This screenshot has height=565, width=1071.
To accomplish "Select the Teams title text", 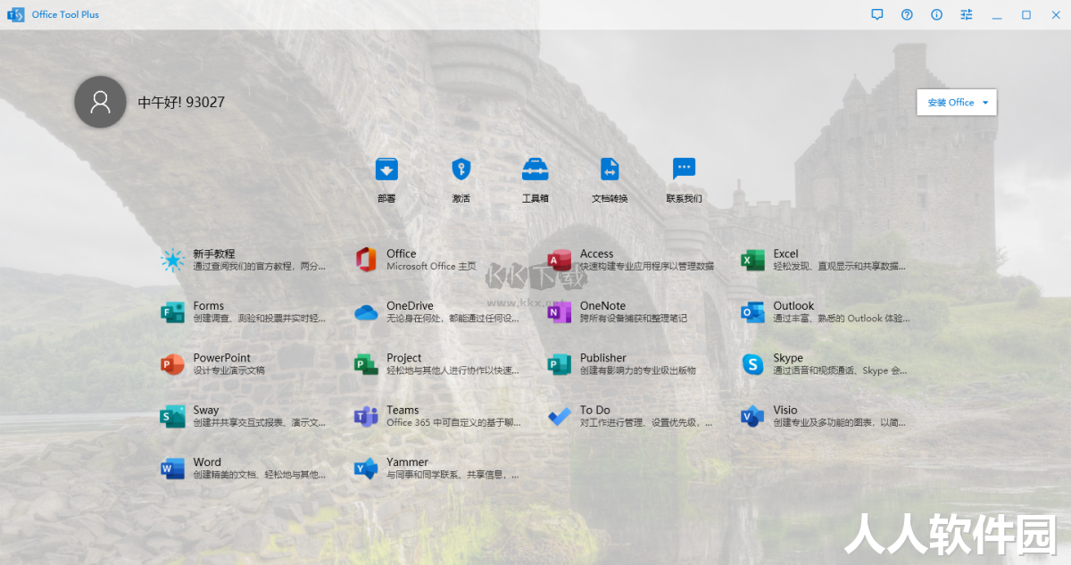I will tap(403, 410).
